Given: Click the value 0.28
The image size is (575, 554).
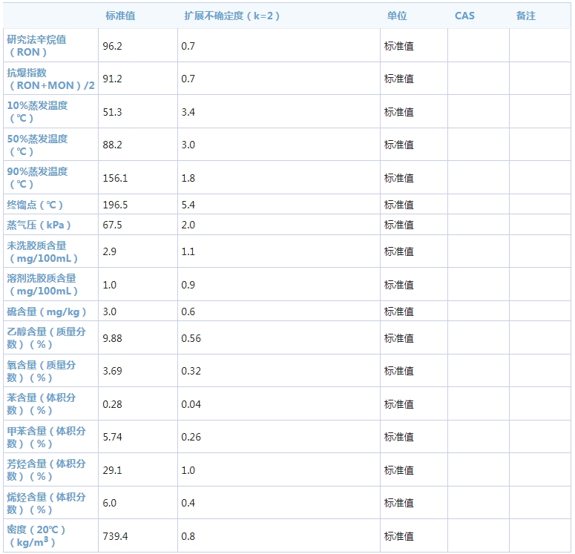Looking at the screenshot, I should (112, 404).
